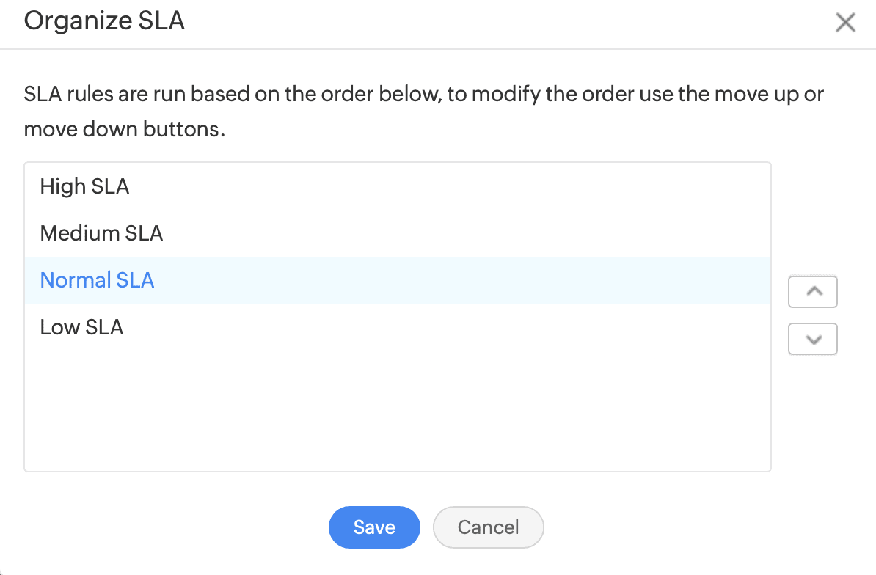Move Normal SLA one position higher

(813, 292)
